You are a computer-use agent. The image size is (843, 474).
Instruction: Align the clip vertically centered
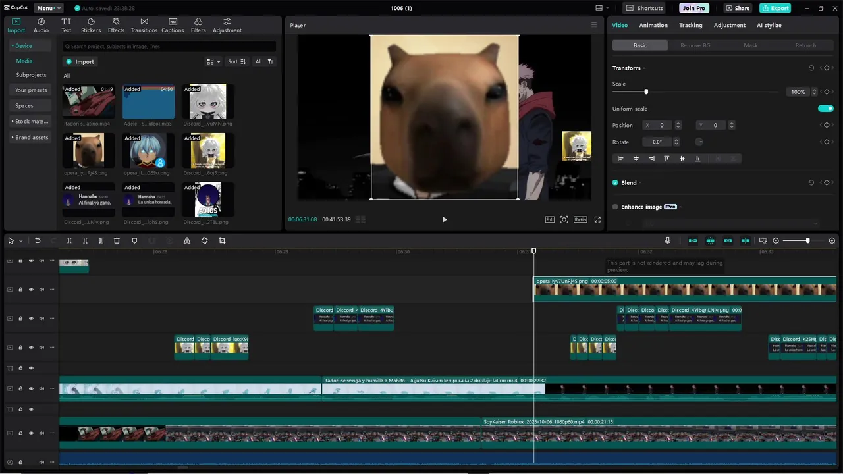click(x=682, y=159)
